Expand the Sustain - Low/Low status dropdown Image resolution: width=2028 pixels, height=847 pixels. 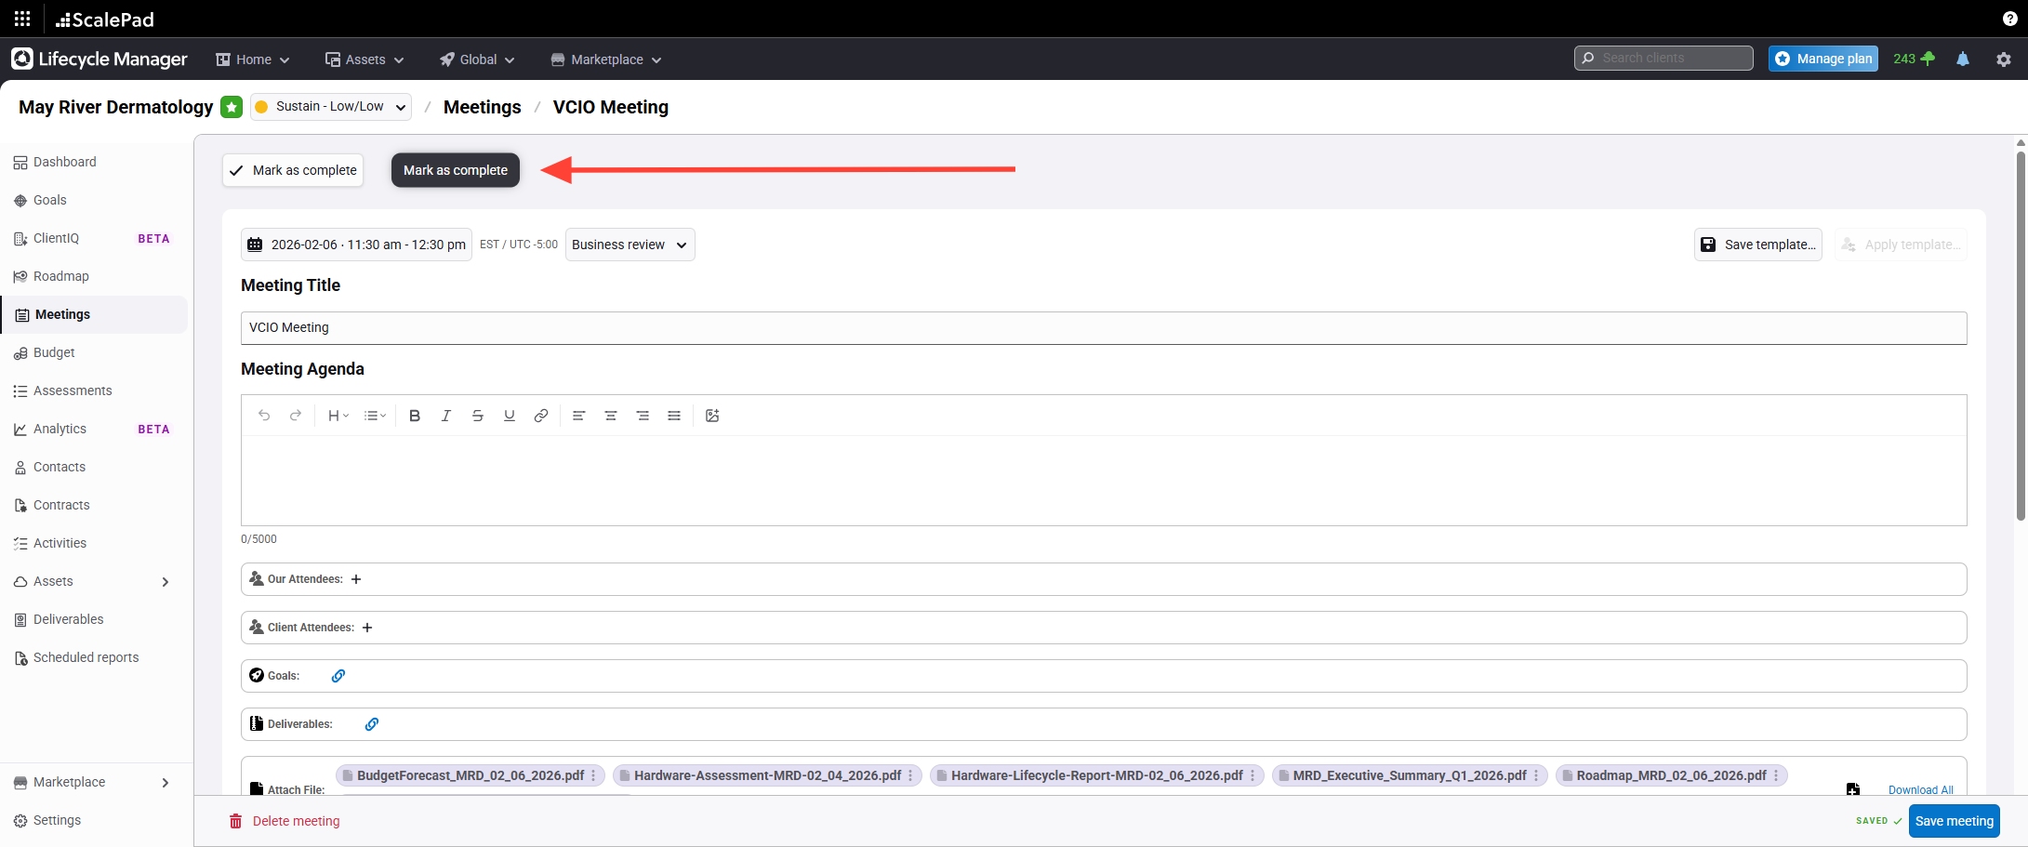(x=331, y=107)
